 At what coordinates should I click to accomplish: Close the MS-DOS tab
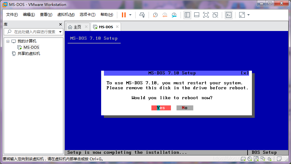pos(117,27)
